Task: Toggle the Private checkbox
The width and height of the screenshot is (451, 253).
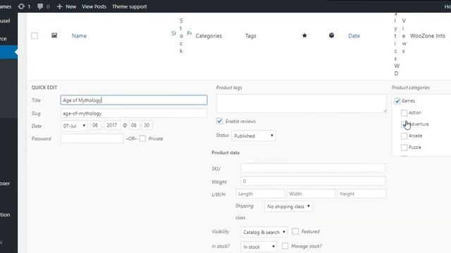Action: [142, 138]
